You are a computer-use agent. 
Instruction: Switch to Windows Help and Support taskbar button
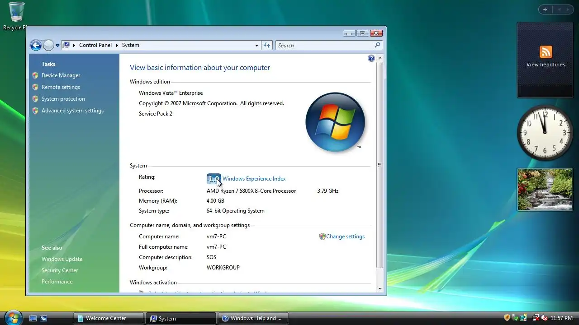tap(253, 318)
